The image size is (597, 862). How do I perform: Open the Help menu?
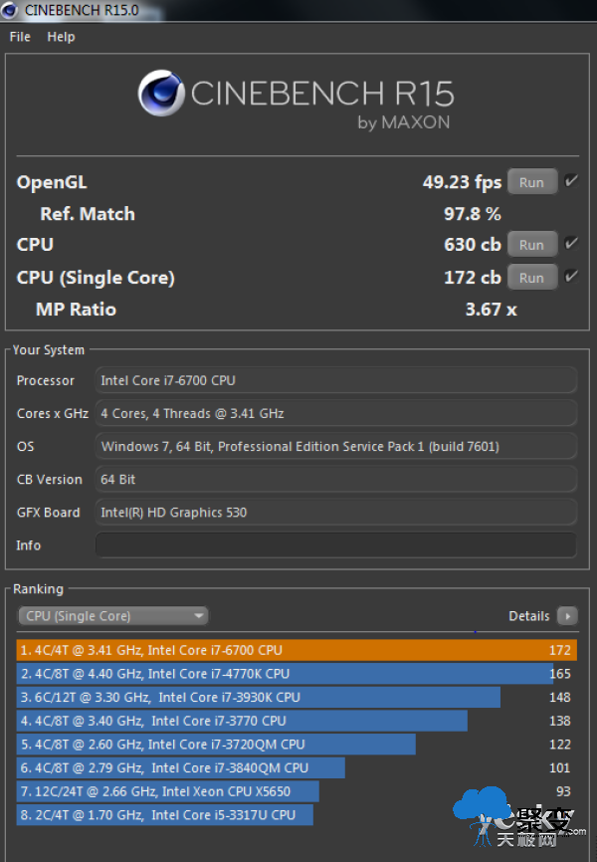coord(61,37)
